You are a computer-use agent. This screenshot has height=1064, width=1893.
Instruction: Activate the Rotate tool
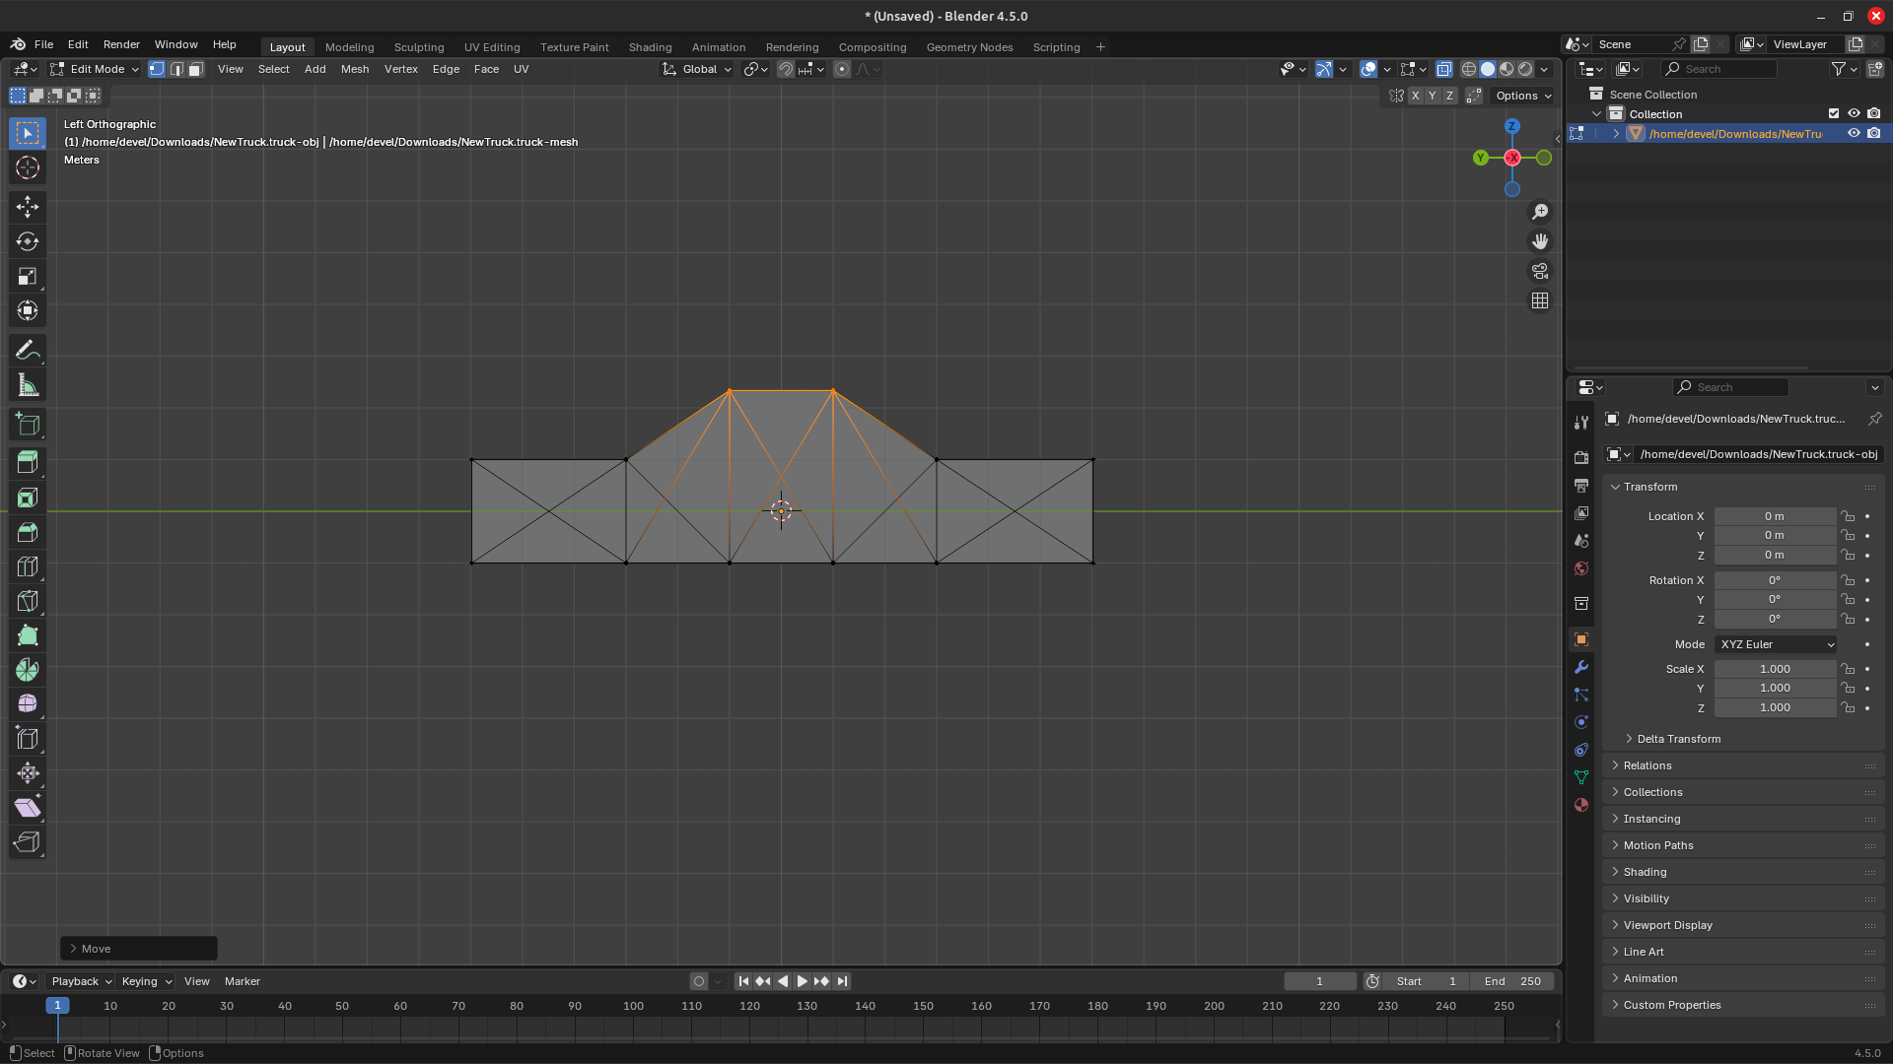click(28, 241)
